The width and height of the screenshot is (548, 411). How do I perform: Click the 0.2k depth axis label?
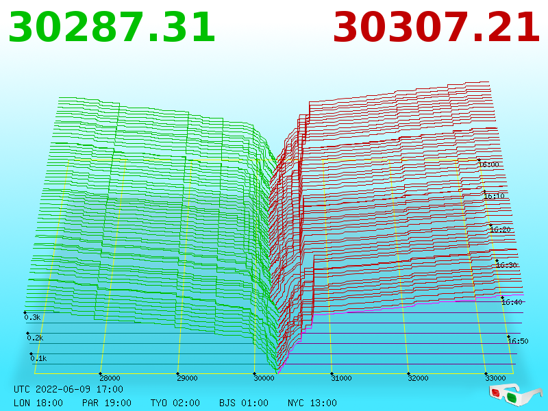pos(36,338)
